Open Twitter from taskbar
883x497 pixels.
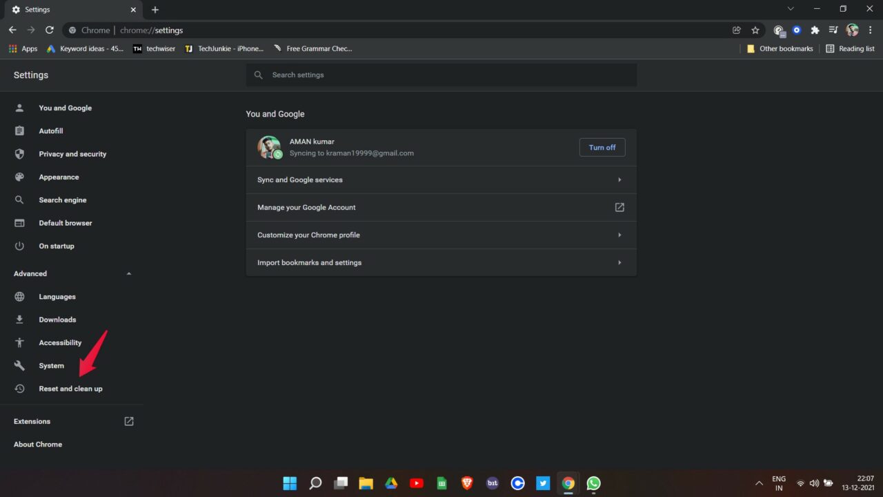point(543,483)
